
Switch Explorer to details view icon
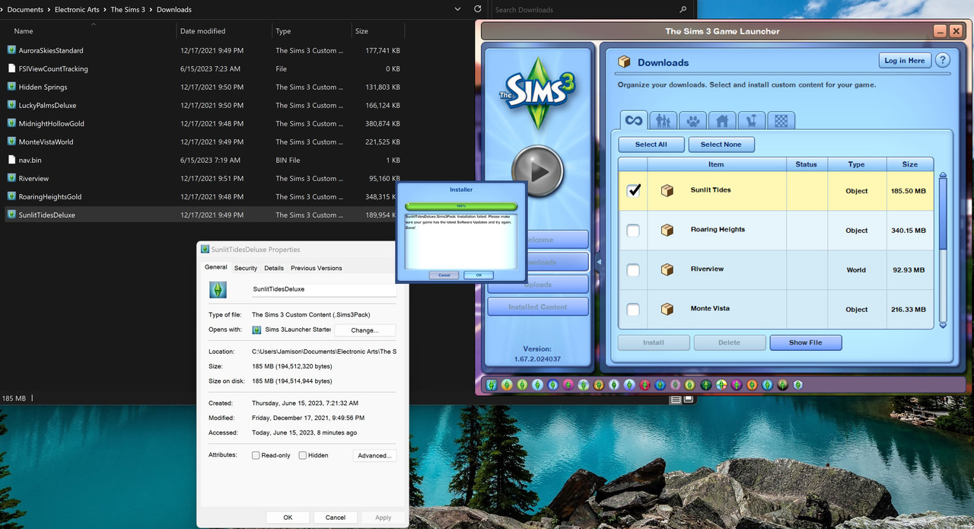coord(676,399)
